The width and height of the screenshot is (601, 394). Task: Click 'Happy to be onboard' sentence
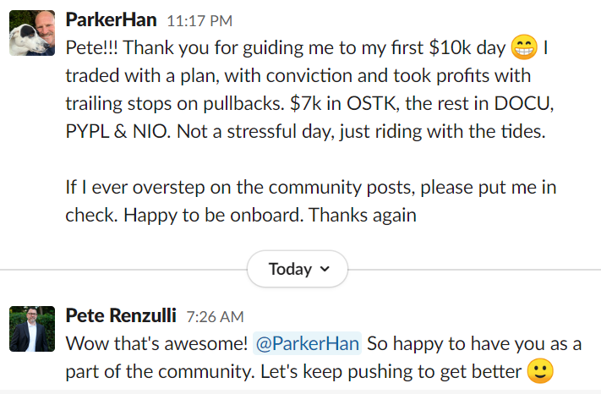tap(214, 216)
